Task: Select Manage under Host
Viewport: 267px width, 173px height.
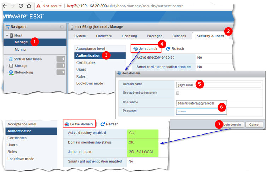Action: (x=35, y=42)
